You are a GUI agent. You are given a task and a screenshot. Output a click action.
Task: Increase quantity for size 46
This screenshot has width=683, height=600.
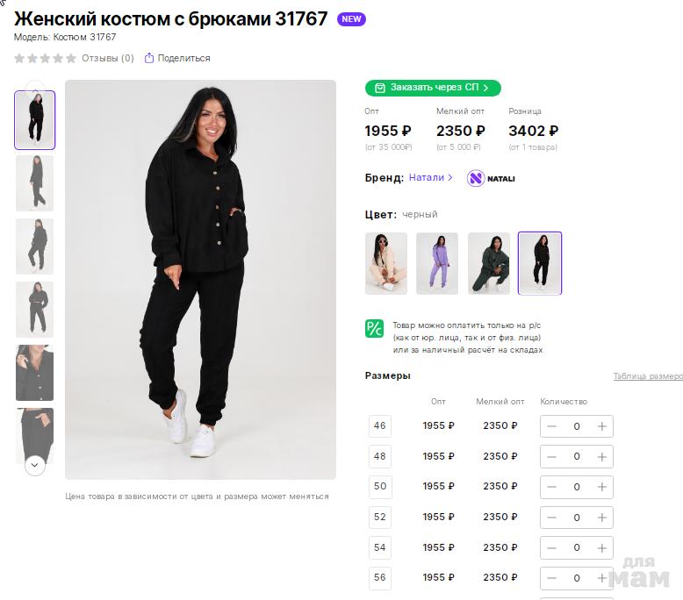(x=601, y=426)
